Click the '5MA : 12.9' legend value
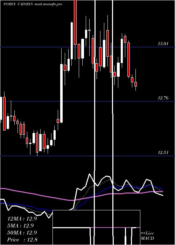This screenshot has width=175, height=245. (x=21, y=226)
